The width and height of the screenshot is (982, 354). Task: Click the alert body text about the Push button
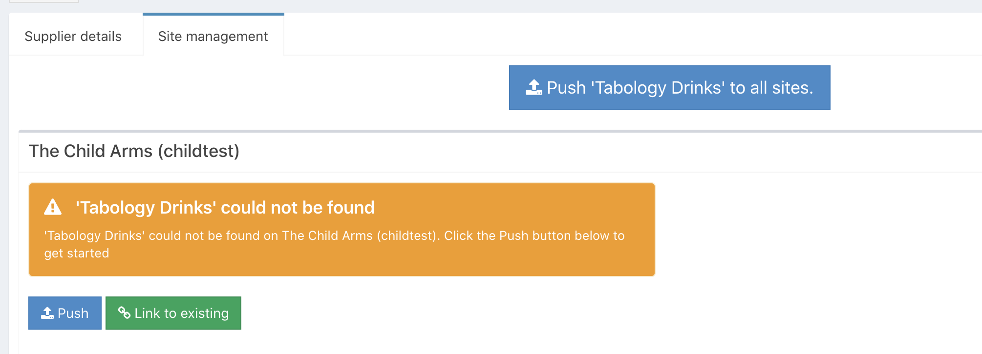[334, 236]
